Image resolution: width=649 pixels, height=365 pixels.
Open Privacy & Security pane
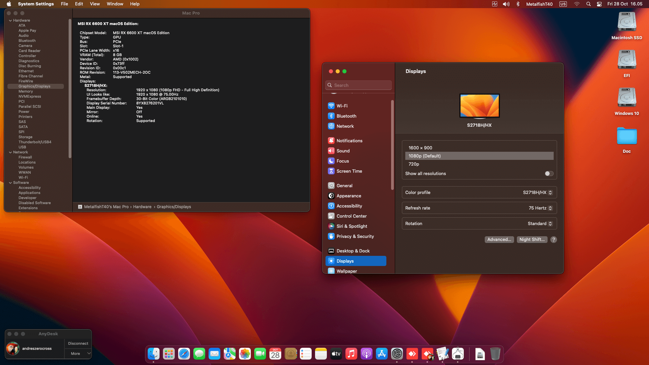[x=355, y=236]
